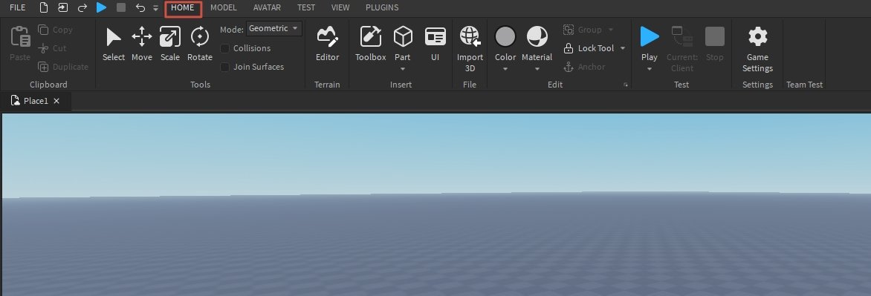Open the UI insert tool
The height and width of the screenshot is (296, 871).
pyautogui.click(x=435, y=44)
